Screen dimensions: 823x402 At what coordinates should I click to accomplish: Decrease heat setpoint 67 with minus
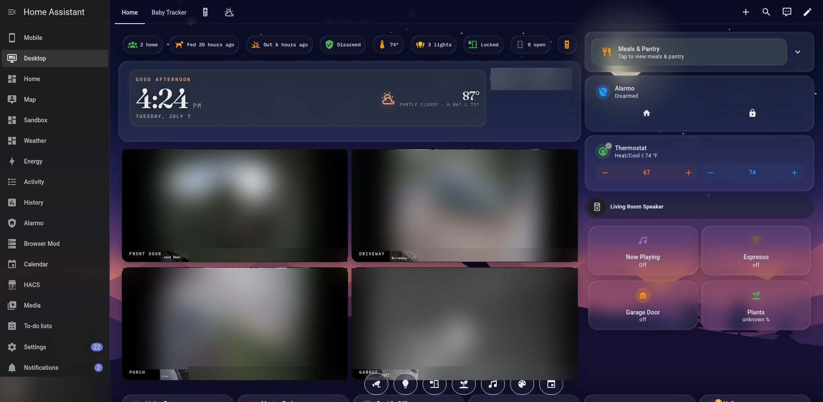click(x=605, y=172)
